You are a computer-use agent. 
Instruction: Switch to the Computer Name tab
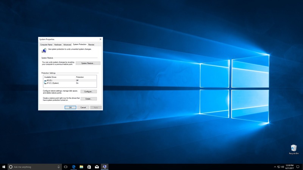[46, 45]
